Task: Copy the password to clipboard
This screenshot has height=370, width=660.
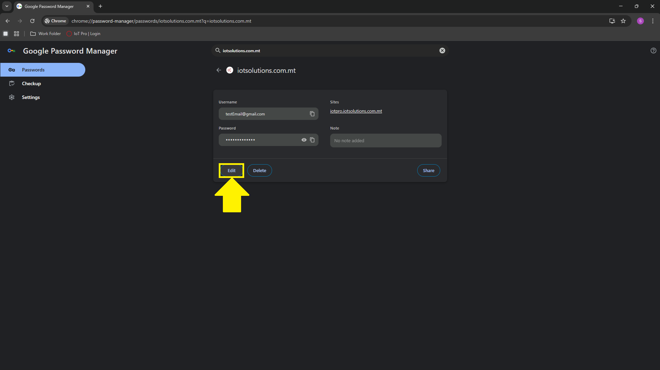Action: tap(312, 140)
